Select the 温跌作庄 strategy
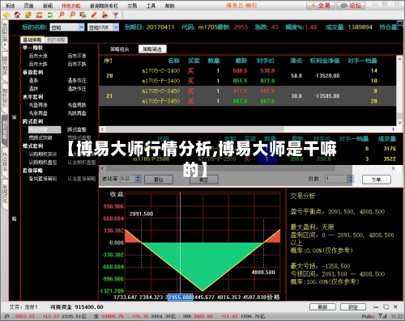Screen dimensions: 405x321 tap(77, 88)
